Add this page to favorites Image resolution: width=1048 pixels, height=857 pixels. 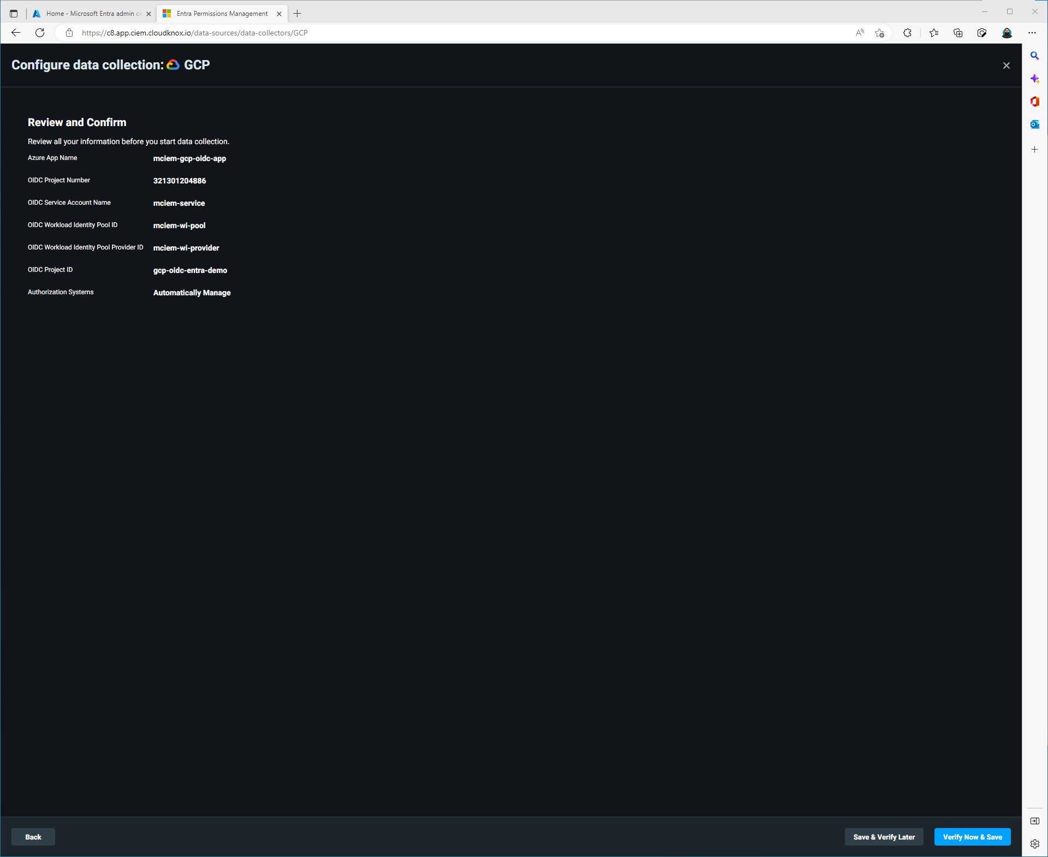click(879, 33)
